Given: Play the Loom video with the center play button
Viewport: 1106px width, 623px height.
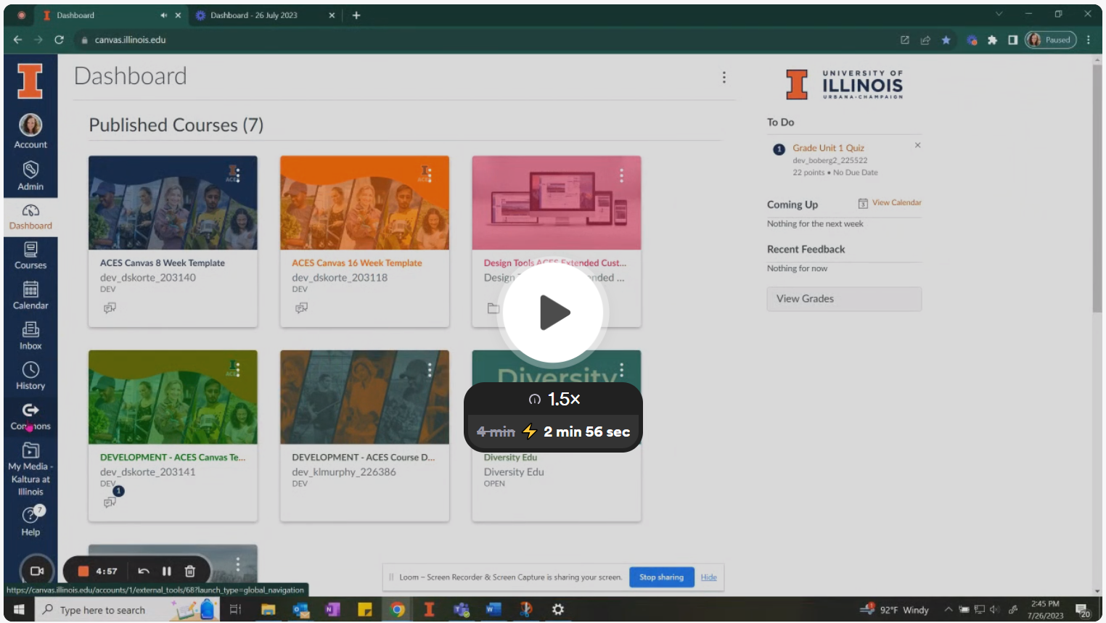Looking at the screenshot, I should 554,313.
